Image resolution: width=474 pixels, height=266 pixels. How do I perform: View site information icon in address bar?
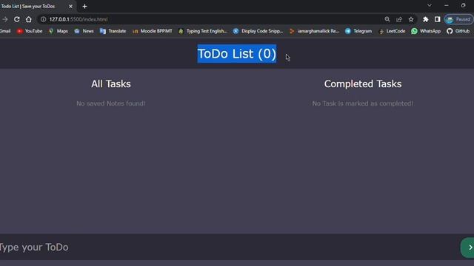pos(43,19)
